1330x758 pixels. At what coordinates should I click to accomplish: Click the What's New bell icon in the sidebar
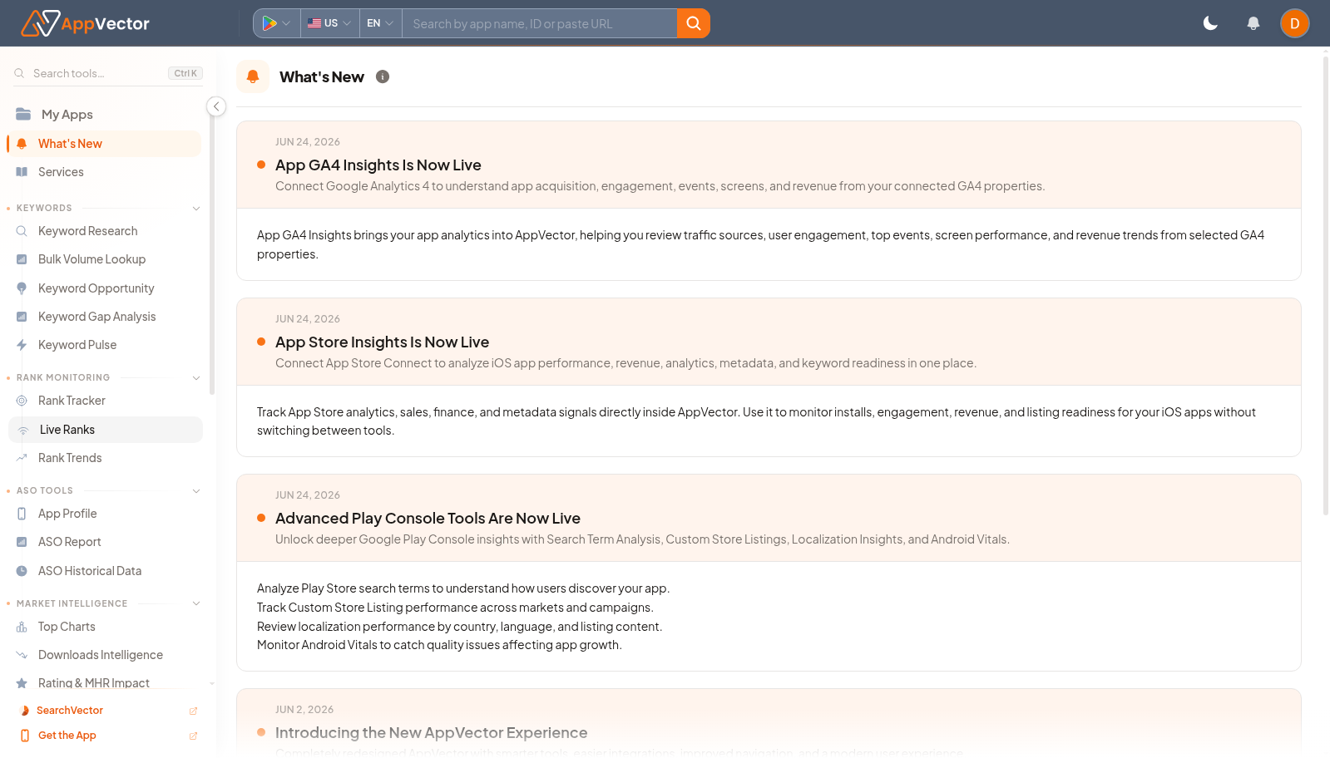[x=22, y=144]
